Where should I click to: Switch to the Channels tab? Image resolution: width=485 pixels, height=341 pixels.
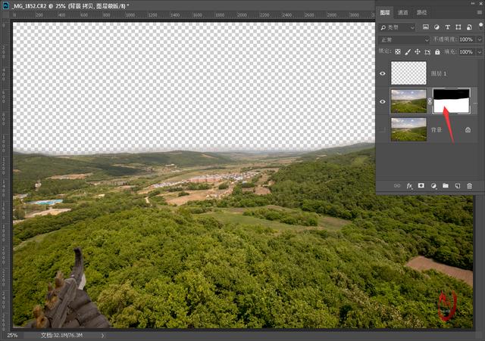tap(402, 12)
